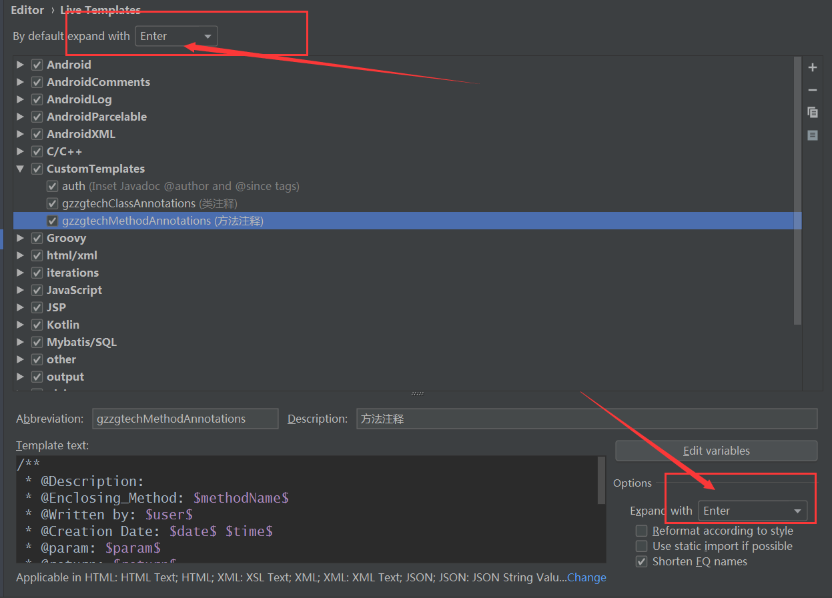Click the $date$ variable in template text
Screen dimensions: 832x598
193,531
